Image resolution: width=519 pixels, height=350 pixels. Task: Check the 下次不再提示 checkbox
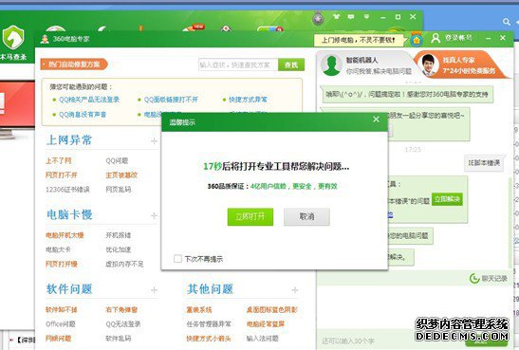177,259
